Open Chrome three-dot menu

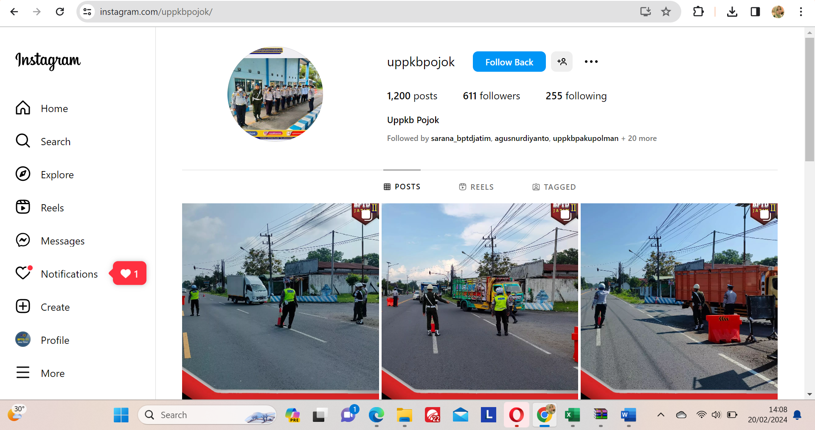coord(801,12)
